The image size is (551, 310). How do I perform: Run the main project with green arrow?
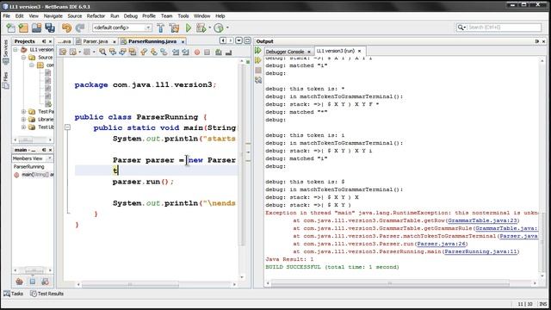pos(189,28)
